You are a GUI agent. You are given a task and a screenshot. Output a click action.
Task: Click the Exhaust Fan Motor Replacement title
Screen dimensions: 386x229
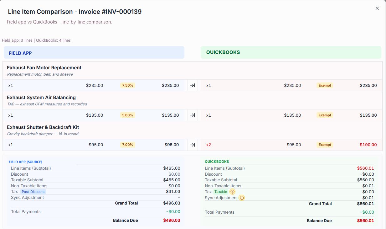(44, 68)
